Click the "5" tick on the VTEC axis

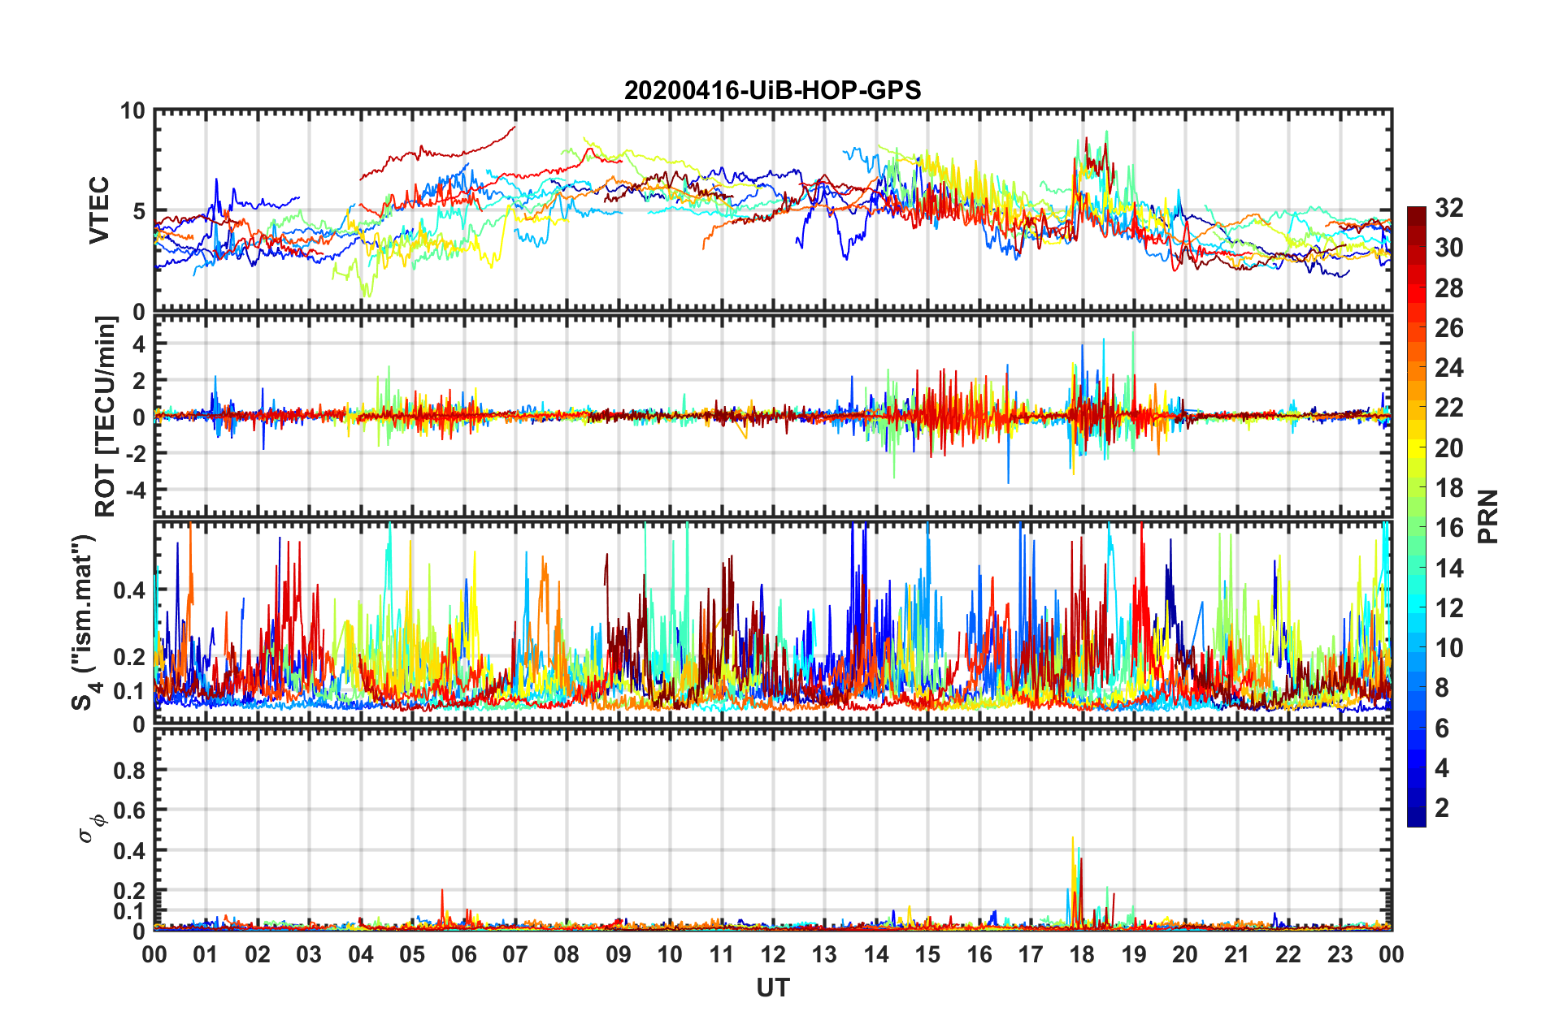139,211
